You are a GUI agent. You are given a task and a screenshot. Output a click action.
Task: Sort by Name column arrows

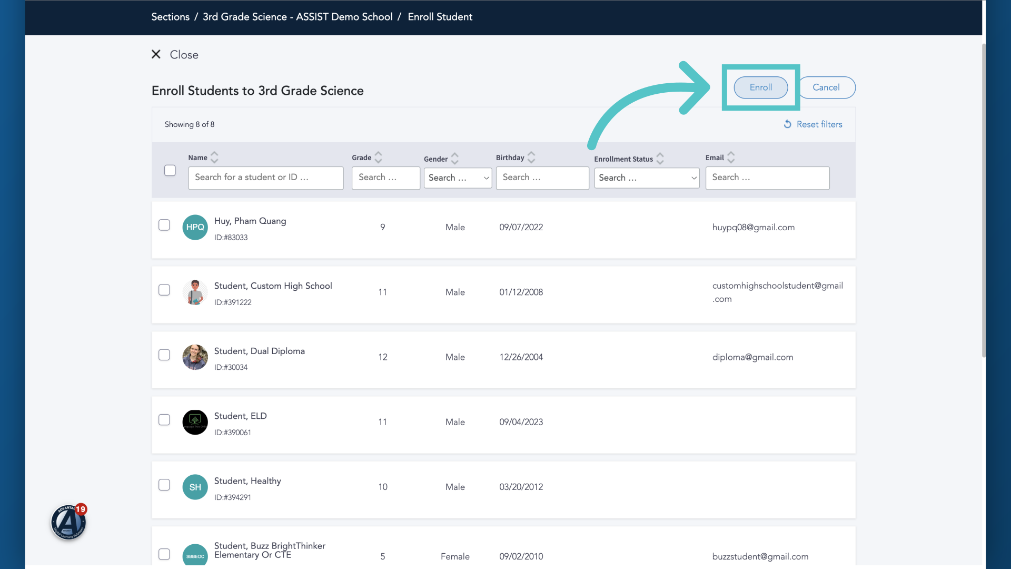coord(214,158)
